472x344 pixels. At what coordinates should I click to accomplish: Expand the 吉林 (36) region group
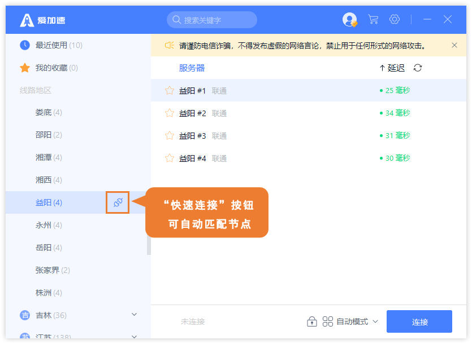[134, 315]
